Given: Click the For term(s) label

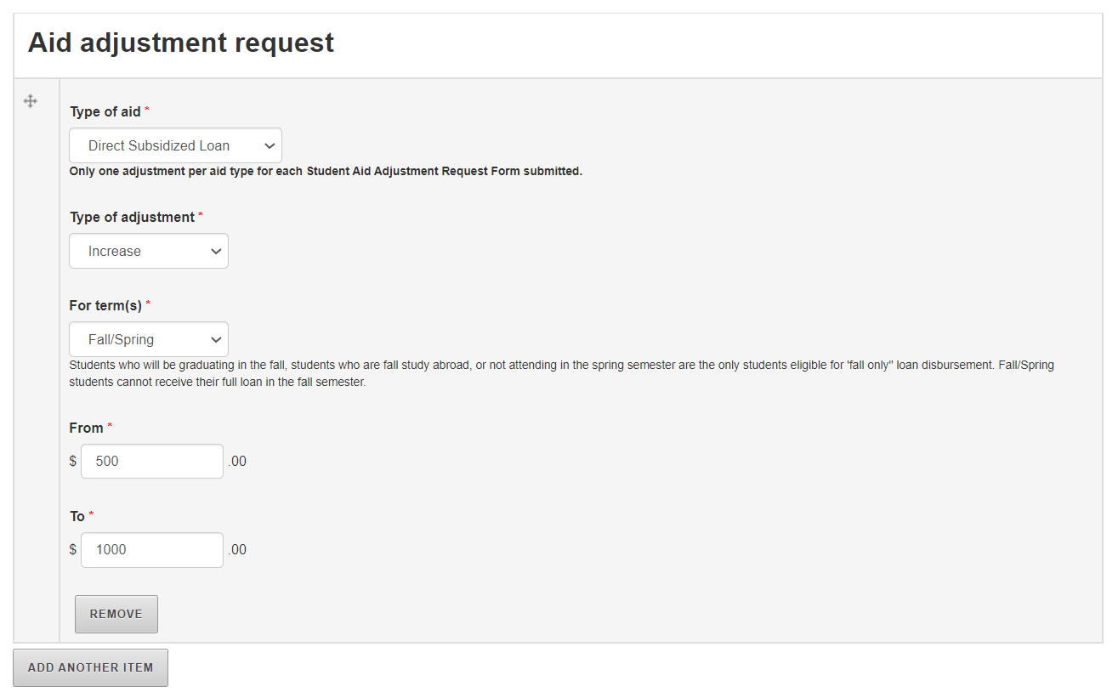Looking at the screenshot, I should [105, 305].
